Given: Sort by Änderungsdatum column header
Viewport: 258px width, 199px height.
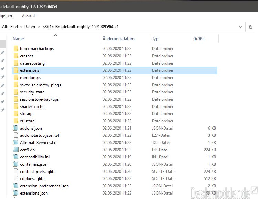Looking at the screenshot, I should pos(118,39).
